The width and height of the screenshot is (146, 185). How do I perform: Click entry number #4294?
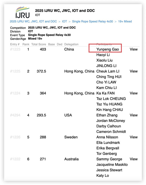pyautogui.click(x=15, y=115)
